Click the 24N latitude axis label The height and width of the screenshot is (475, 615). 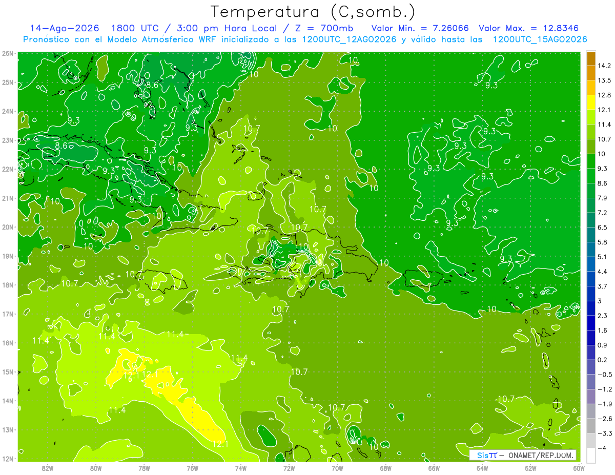point(8,111)
